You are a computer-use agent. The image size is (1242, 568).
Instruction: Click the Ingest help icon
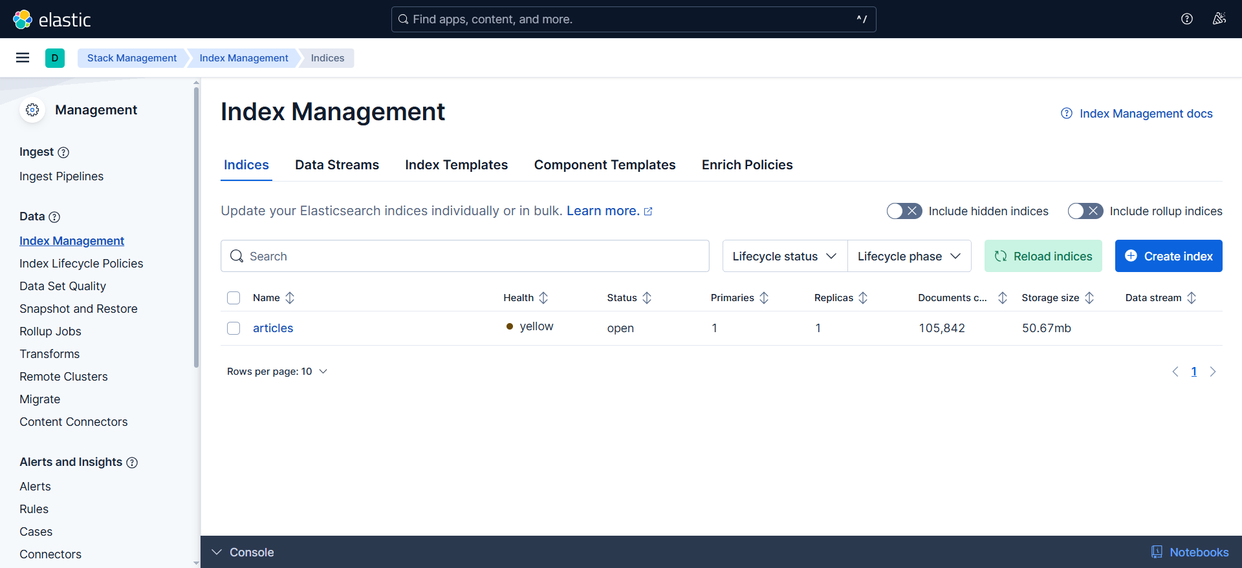click(63, 153)
